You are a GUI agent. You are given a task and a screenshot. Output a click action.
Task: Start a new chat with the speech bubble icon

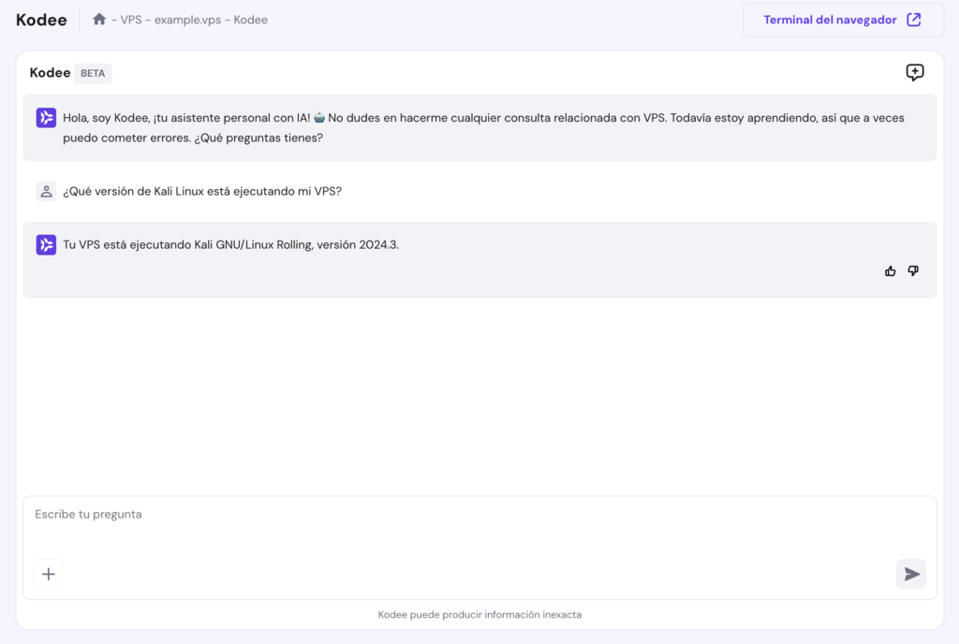tap(915, 73)
